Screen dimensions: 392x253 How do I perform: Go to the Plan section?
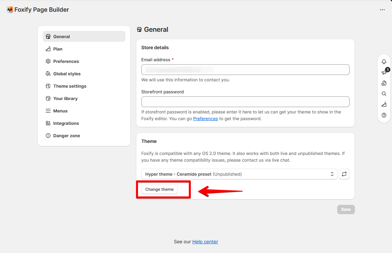tap(84, 49)
